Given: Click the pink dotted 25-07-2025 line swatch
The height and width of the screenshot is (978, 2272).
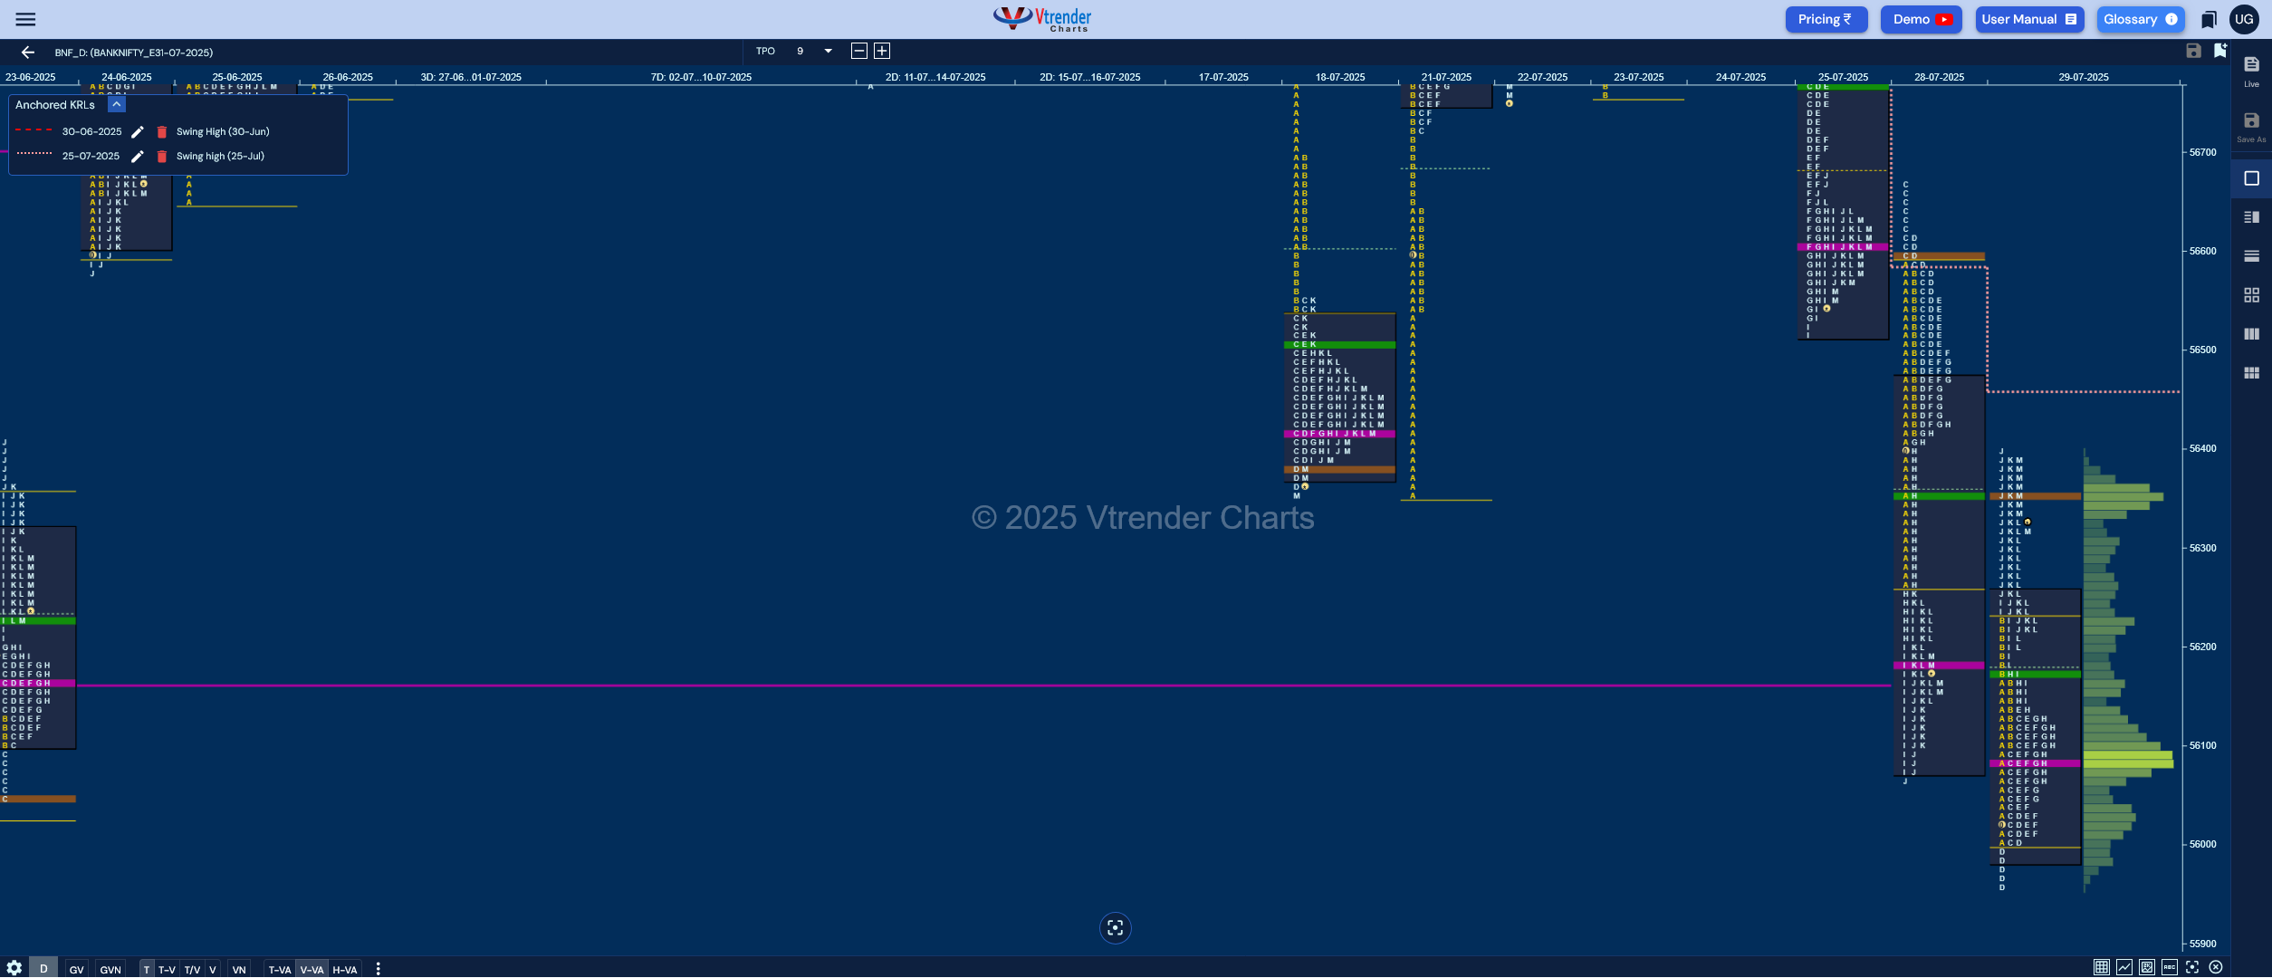Looking at the screenshot, I should [x=34, y=153].
